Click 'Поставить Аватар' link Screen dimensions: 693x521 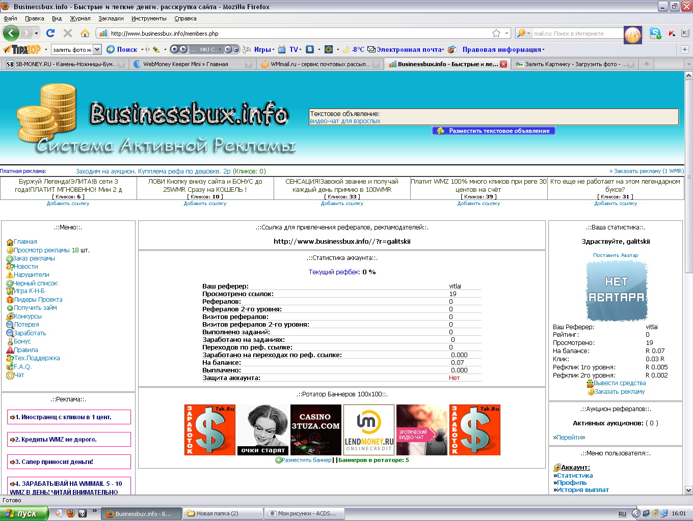coord(616,255)
